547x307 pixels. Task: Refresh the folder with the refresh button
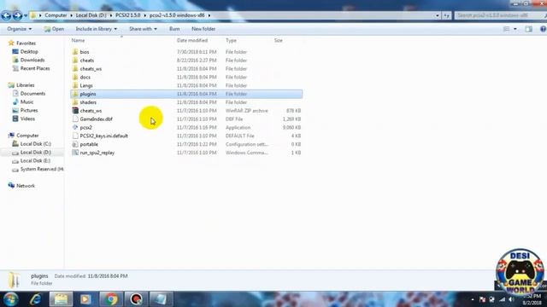(446, 15)
